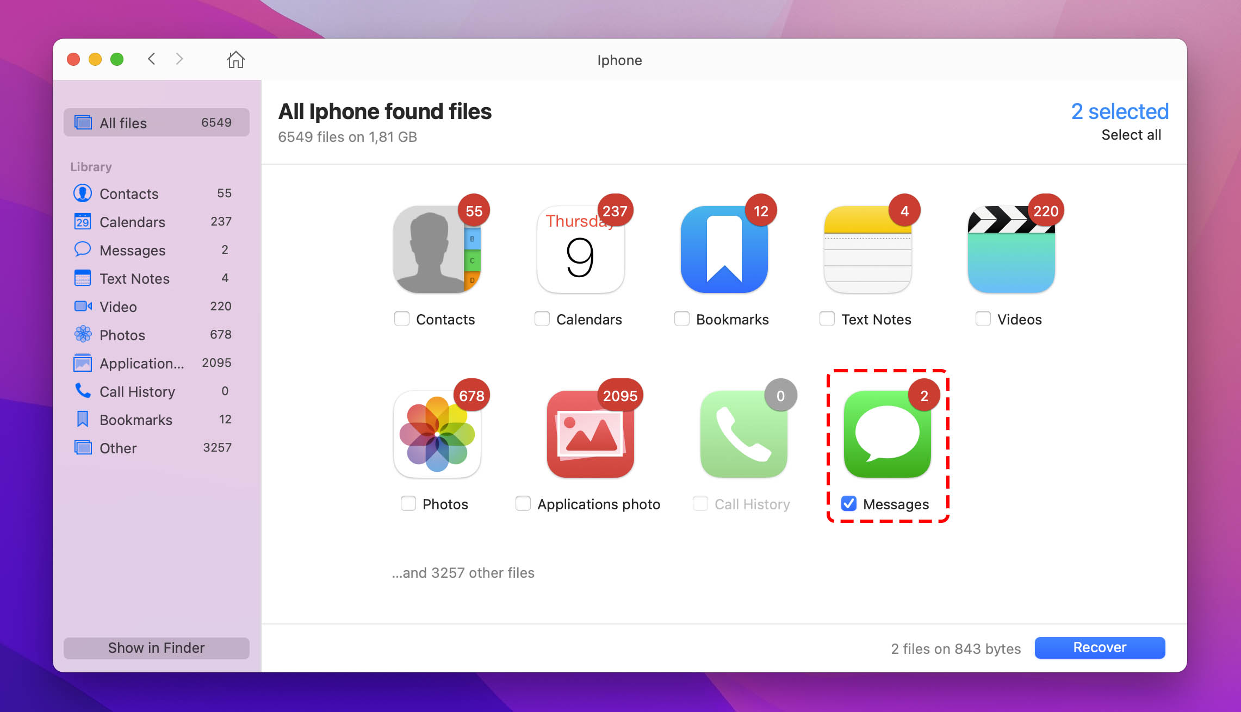Click the All files icon in sidebar
1241x712 pixels.
pyautogui.click(x=83, y=122)
